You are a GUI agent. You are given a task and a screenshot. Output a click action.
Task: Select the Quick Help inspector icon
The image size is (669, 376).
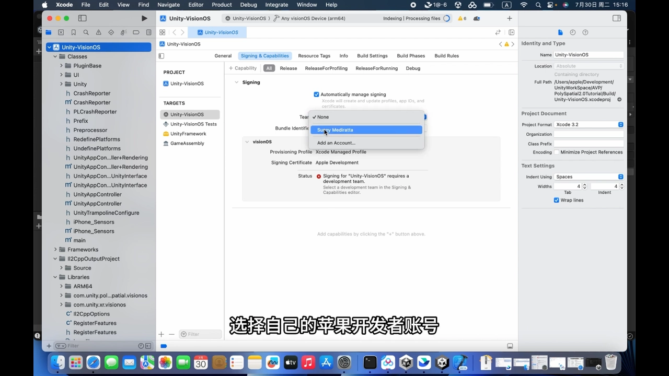click(585, 32)
